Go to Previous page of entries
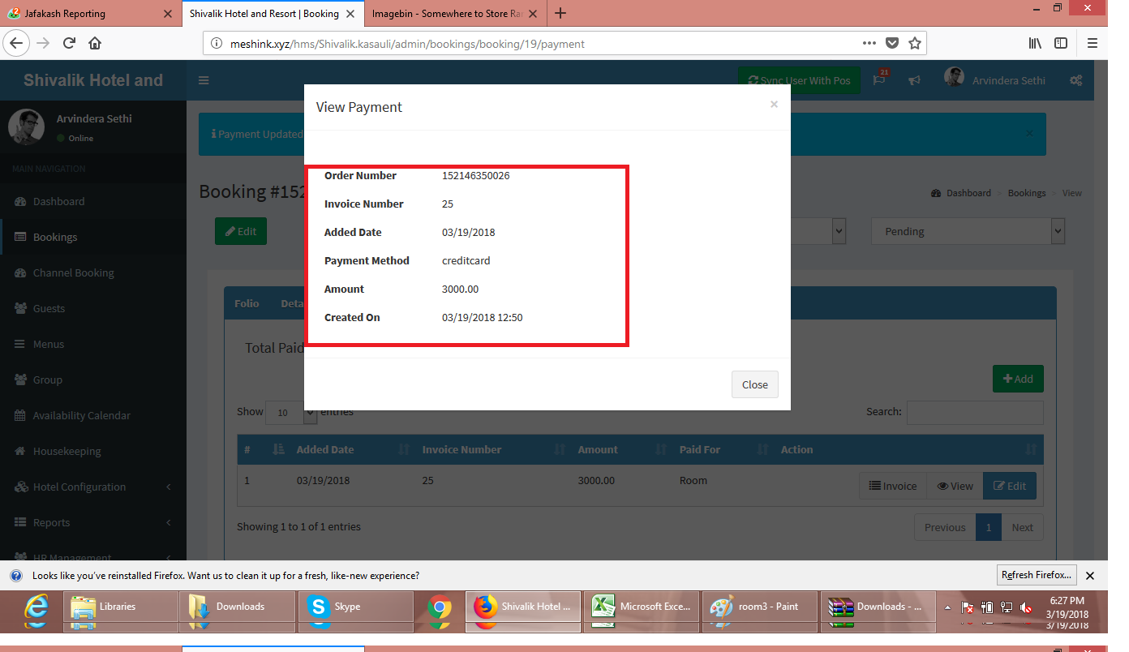 pyautogui.click(x=945, y=527)
